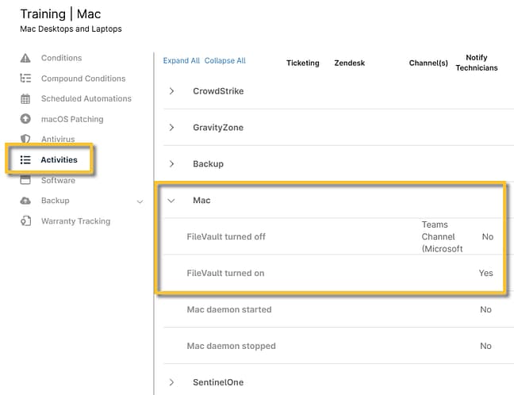Open the Software sidebar menu item

pyautogui.click(x=58, y=181)
